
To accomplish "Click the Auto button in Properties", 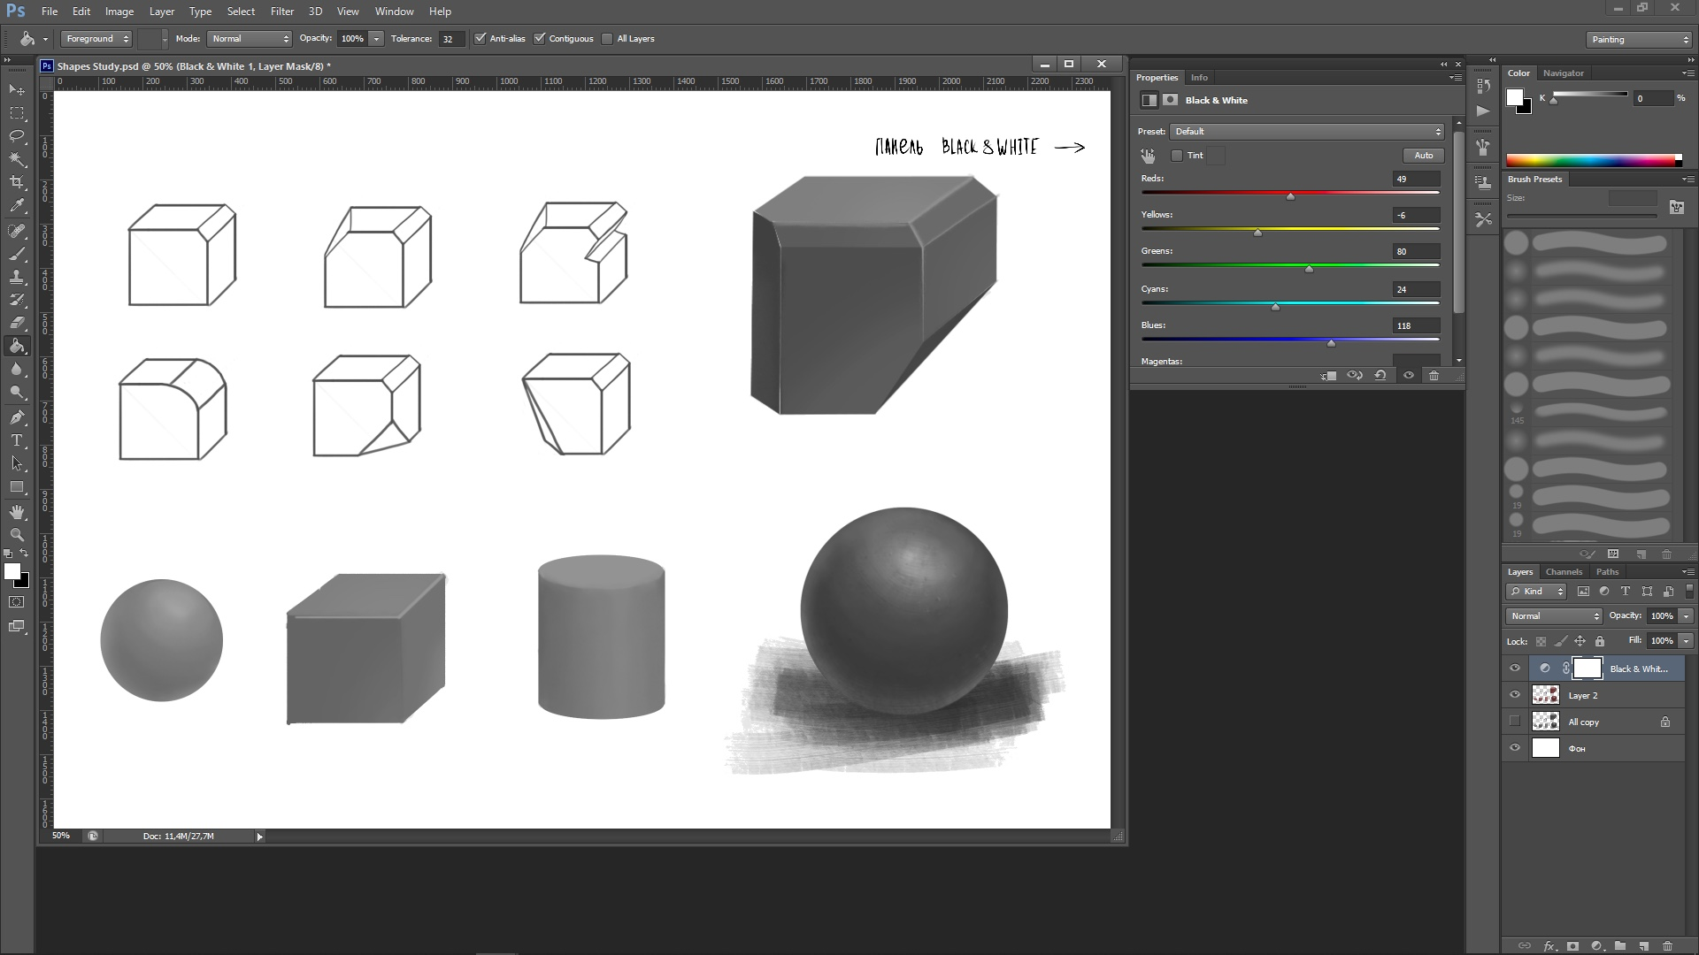I will (x=1424, y=154).
